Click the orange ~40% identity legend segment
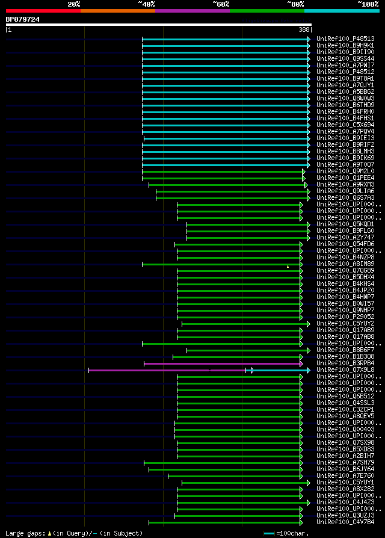Viewport: 385px width, 538px height. tap(118, 11)
